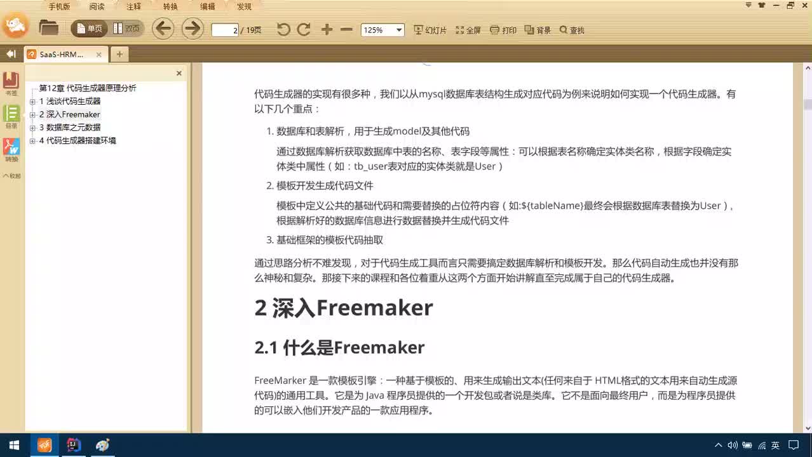Click the PDF reader taskbar icon
This screenshot has width=812, height=457.
[44, 446]
